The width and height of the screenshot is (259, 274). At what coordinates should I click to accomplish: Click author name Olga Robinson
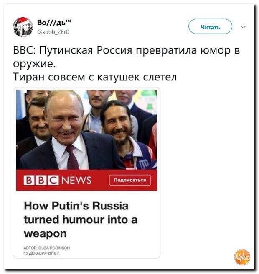pos(54,248)
